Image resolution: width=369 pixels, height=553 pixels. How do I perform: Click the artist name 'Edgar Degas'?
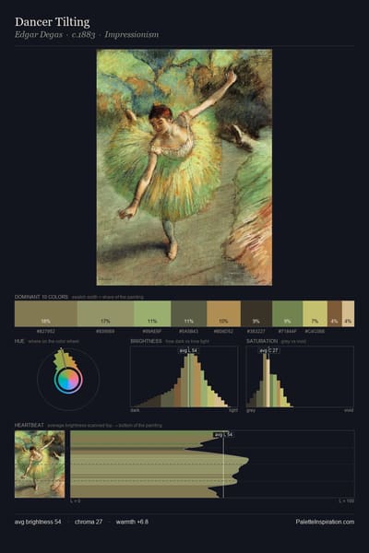click(39, 35)
